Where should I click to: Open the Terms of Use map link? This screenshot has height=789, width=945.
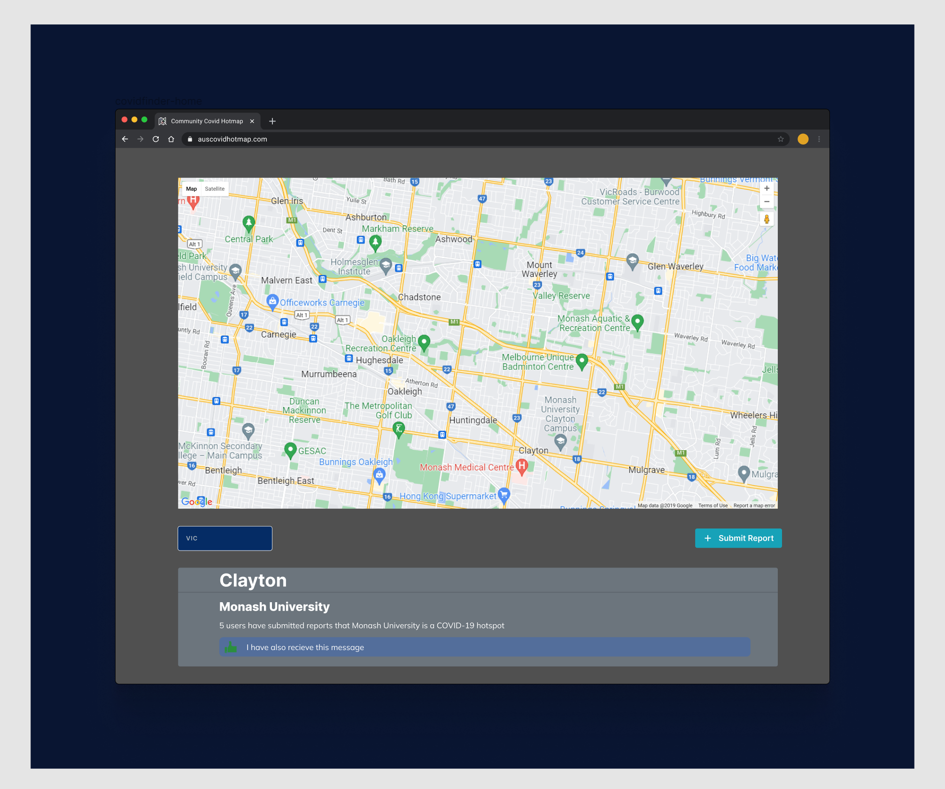713,506
